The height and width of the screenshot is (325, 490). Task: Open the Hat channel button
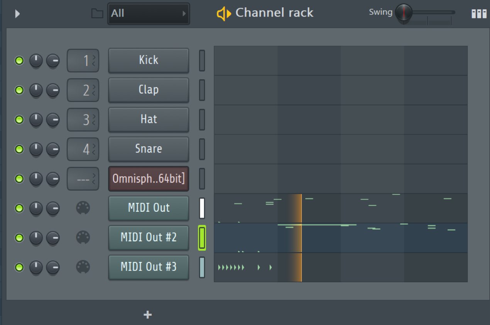[149, 120]
